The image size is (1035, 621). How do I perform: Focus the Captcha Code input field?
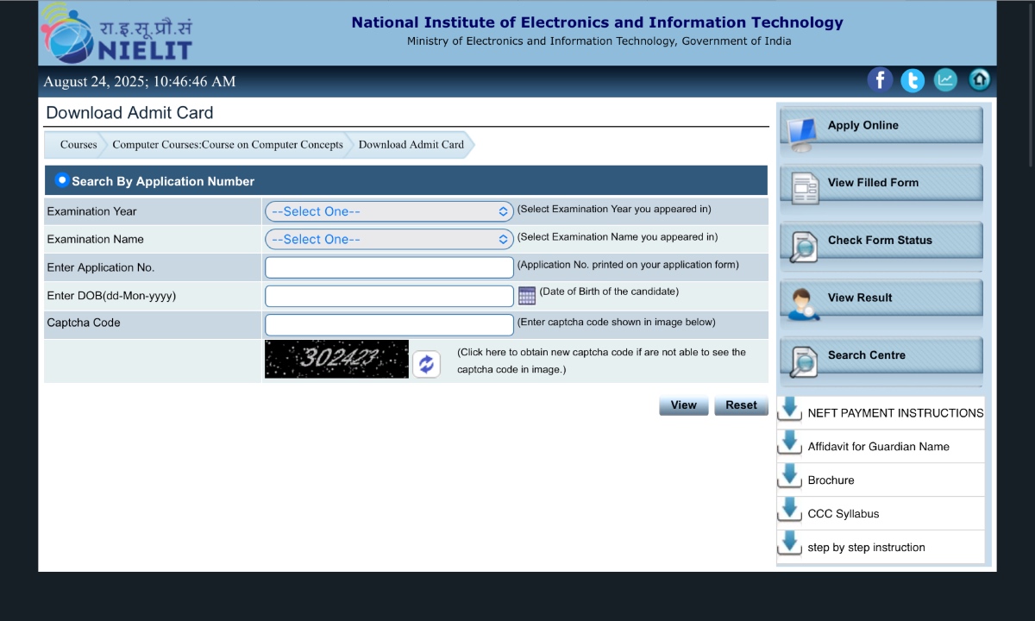(389, 324)
